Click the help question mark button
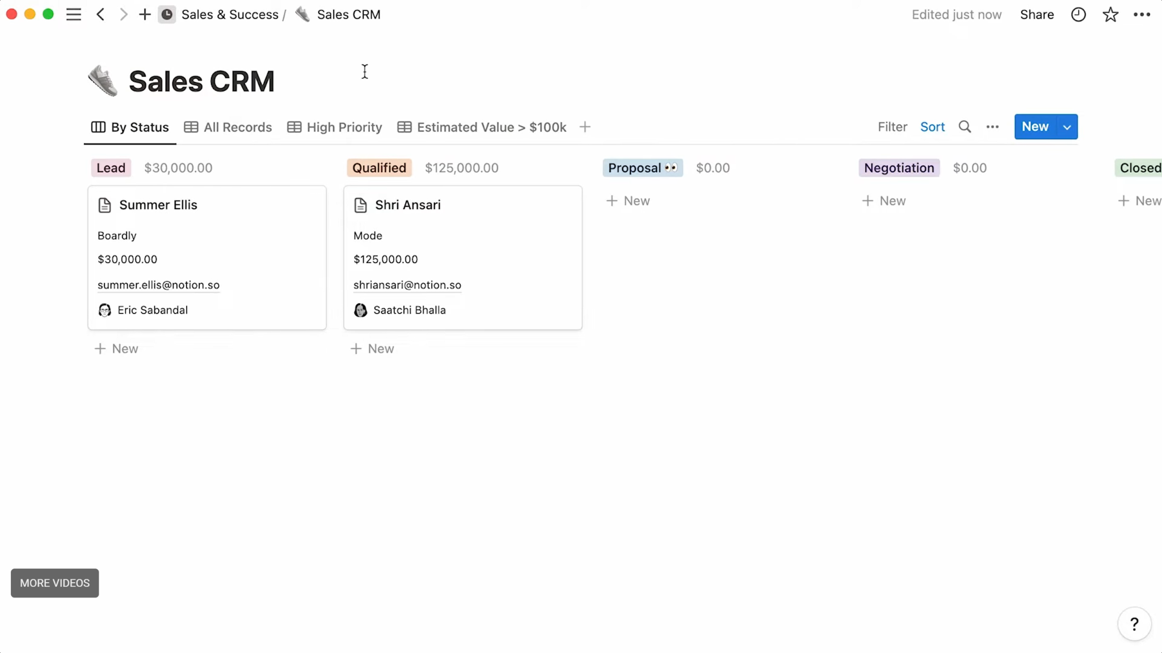This screenshot has height=653, width=1162. coord(1134,624)
